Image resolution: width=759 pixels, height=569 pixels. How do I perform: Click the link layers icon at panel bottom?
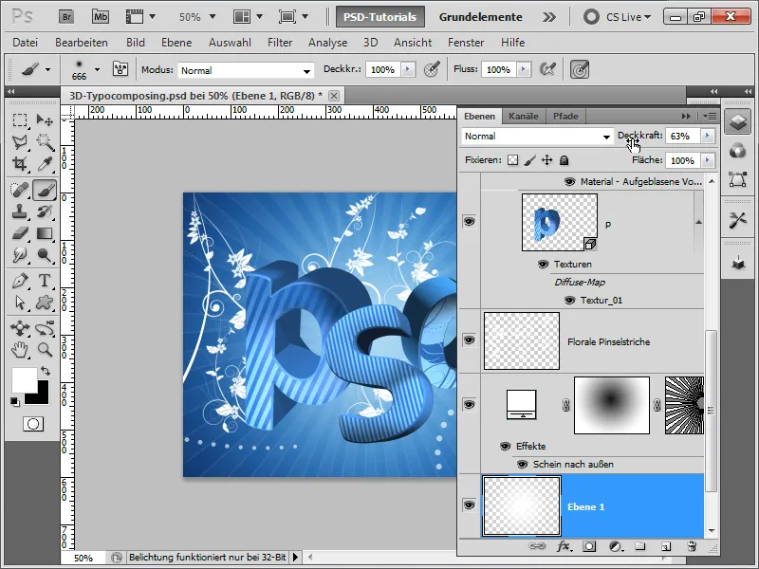(x=536, y=546)
